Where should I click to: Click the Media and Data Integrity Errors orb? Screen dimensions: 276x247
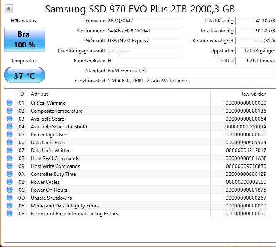(10, 206)
